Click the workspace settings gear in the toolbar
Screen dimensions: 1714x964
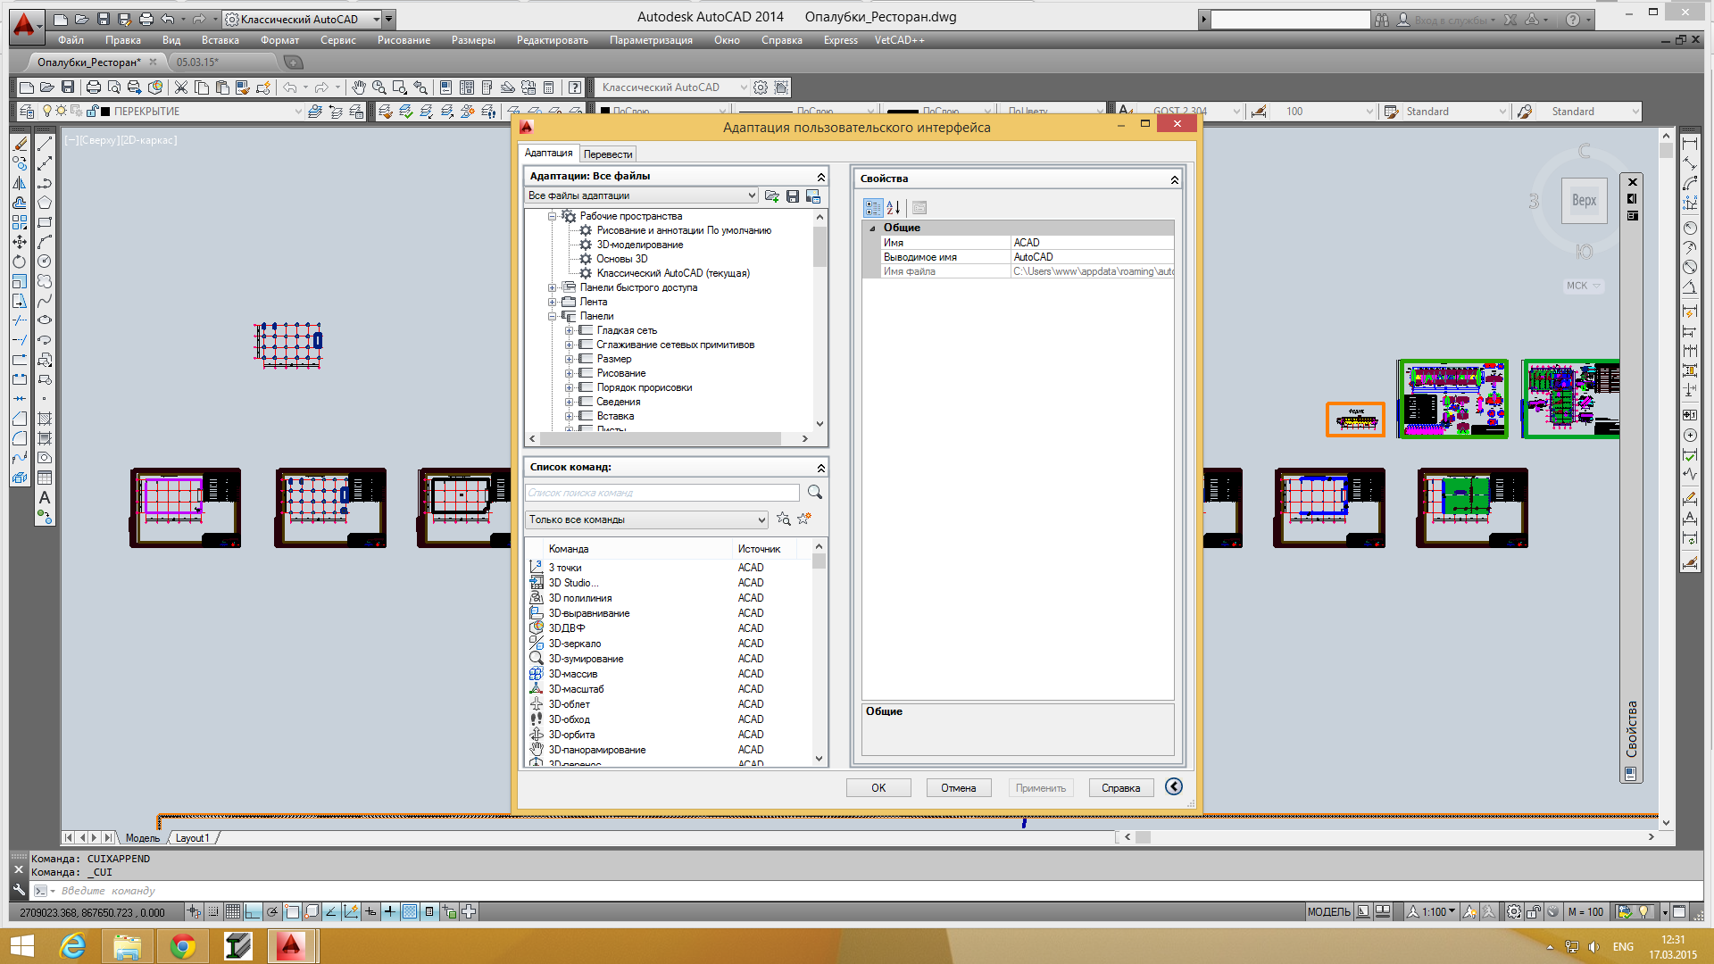click(761, 87)
